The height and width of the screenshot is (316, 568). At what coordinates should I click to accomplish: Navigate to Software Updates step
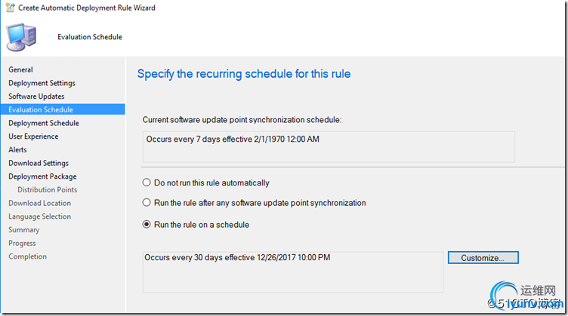coord(36,97)
